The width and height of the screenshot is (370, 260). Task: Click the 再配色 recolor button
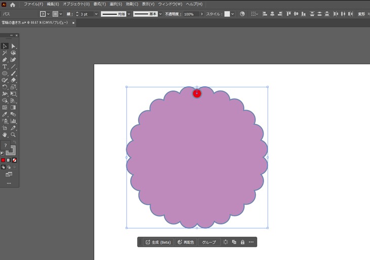pos(186,242)
